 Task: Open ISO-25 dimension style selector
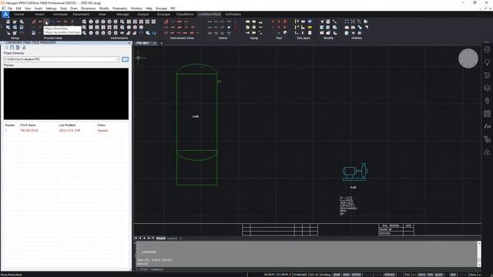pyautogui.click(x=314, y=275)
